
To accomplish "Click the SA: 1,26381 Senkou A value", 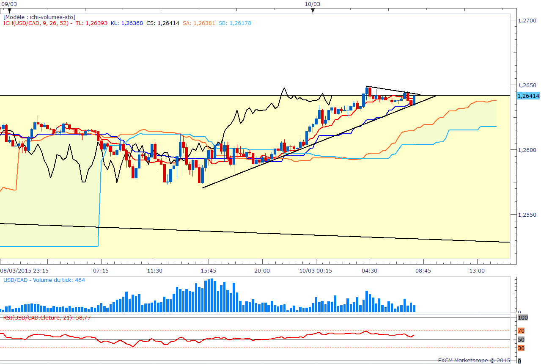I will coord(199,23).
